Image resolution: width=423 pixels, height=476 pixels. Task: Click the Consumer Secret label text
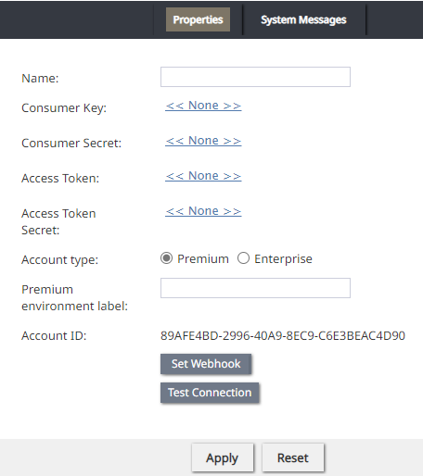click(x=71, y=144)
